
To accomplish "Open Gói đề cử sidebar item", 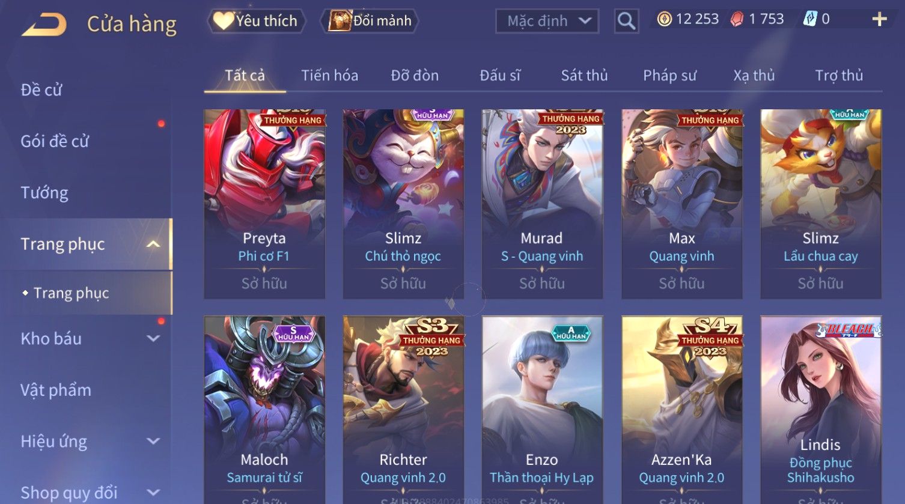I will click(55, 141).
